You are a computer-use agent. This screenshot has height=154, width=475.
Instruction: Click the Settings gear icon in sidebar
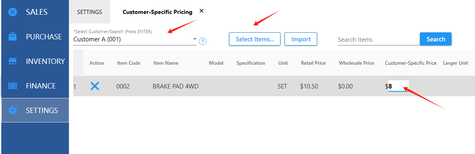click(12, 110)
